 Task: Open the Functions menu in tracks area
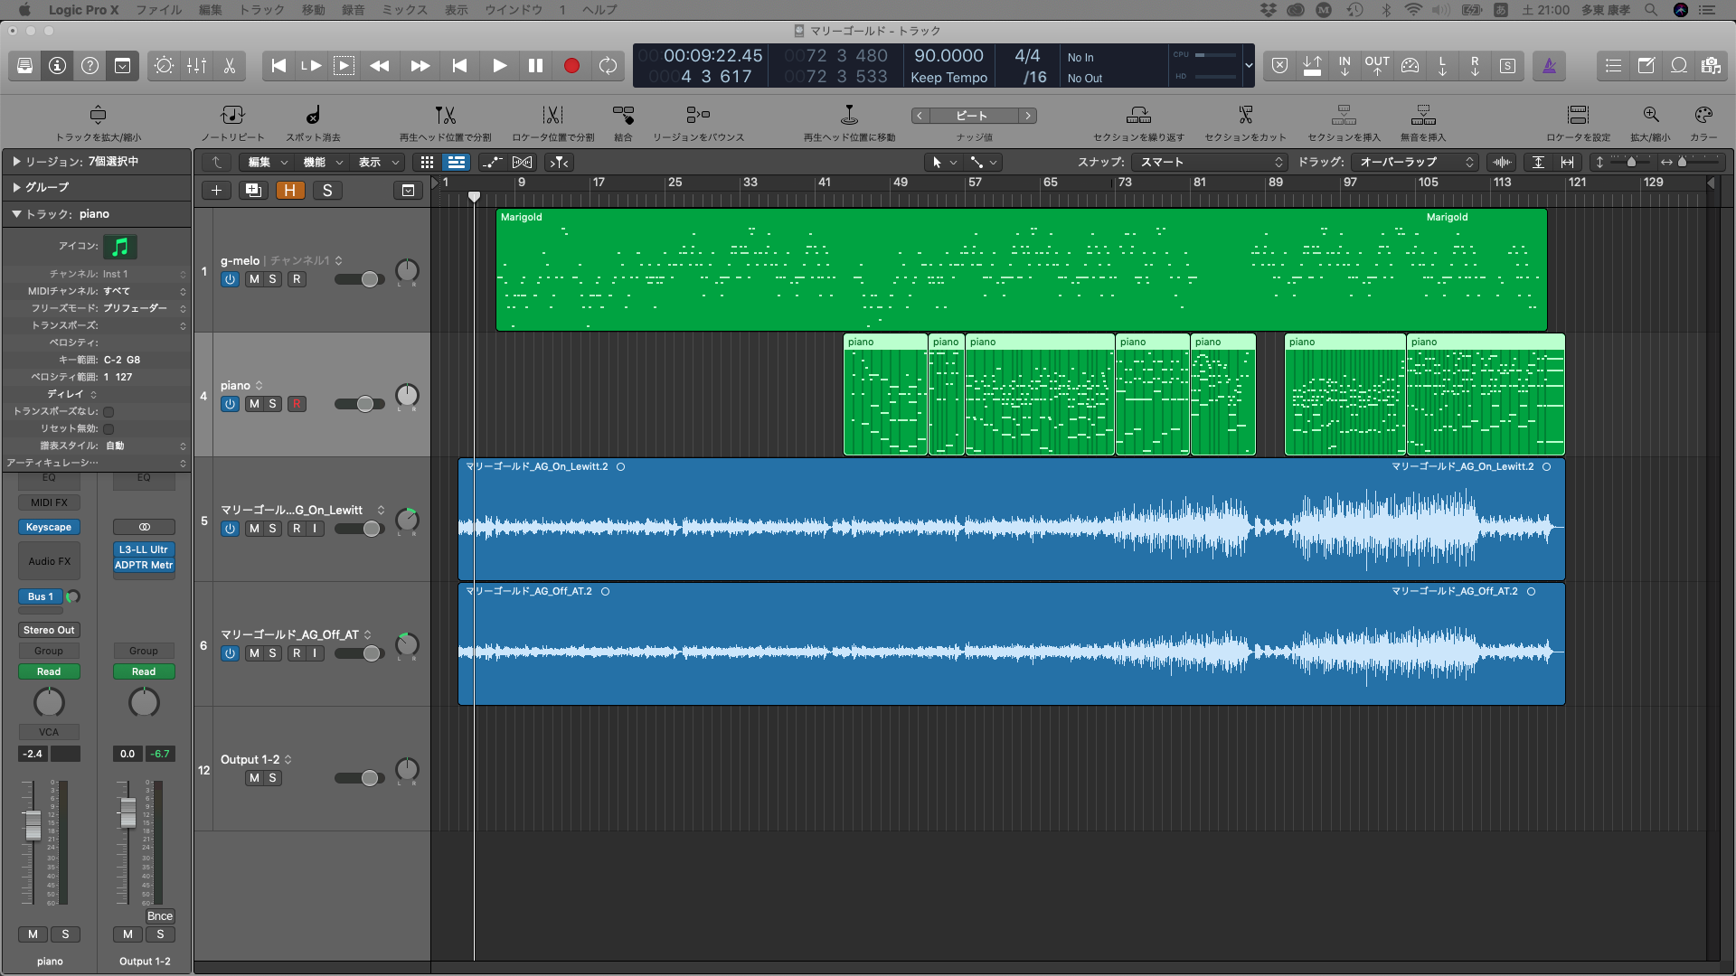pyautogui.click(x=323, y=163)
